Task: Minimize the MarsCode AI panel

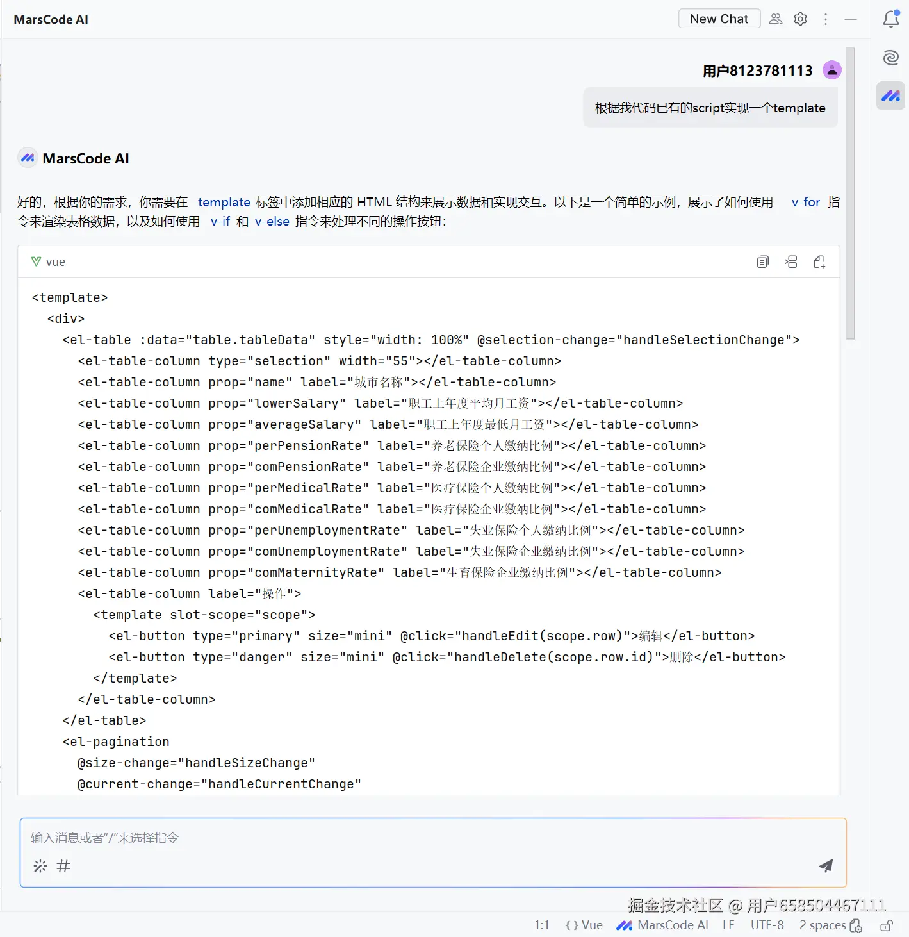Action: coord(851,19)
